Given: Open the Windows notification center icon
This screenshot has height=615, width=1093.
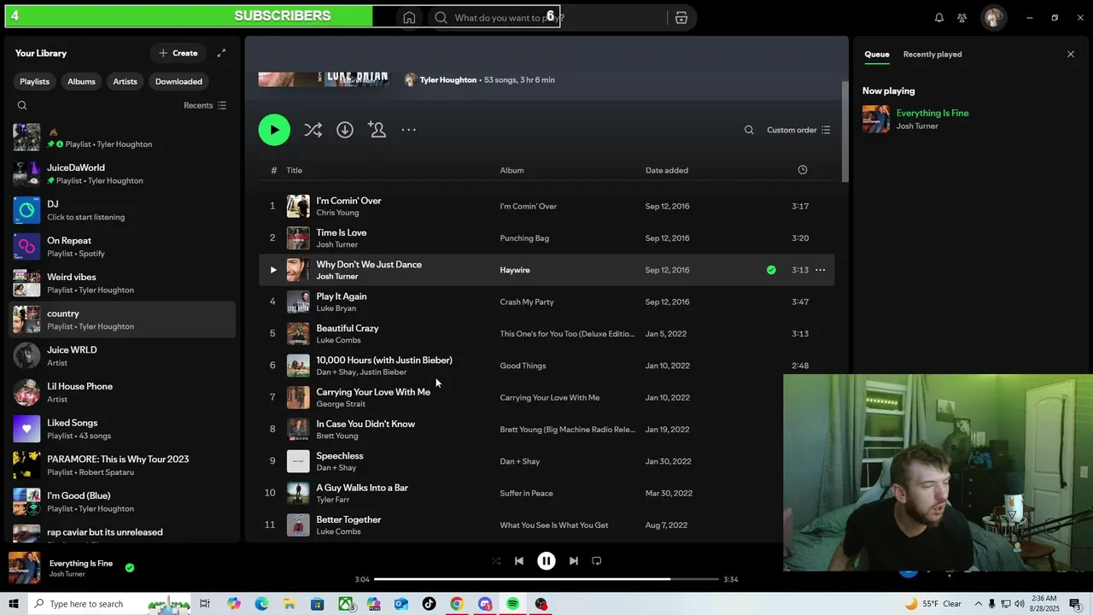Looking at the screenshot, I should click(x=1075, y=604).
